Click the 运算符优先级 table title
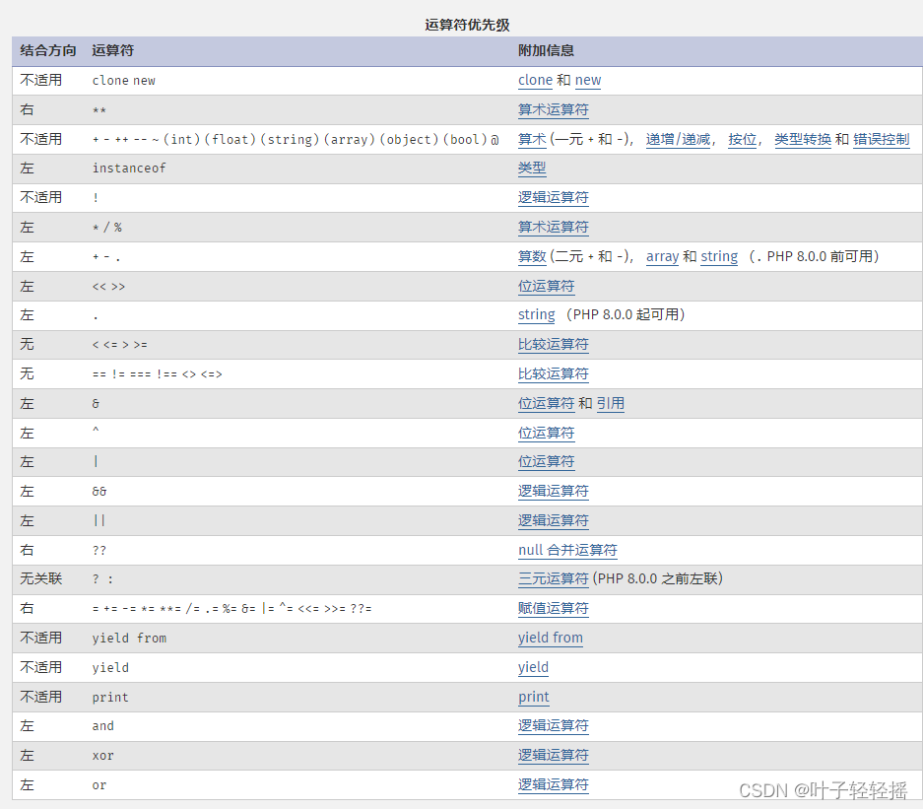 point(467,25)
